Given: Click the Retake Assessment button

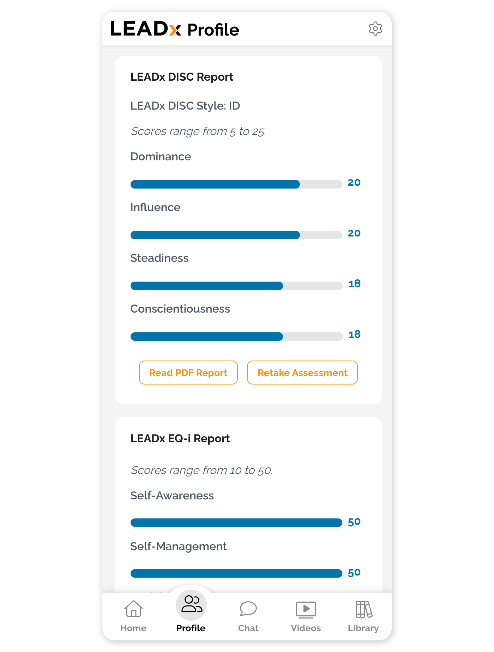Looking at the screenshot, I should (302, 373).
